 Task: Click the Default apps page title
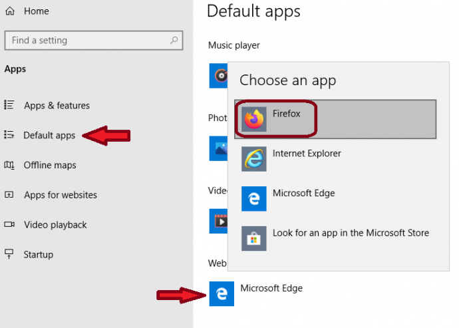pyautogui.click(x=253, y=12)
